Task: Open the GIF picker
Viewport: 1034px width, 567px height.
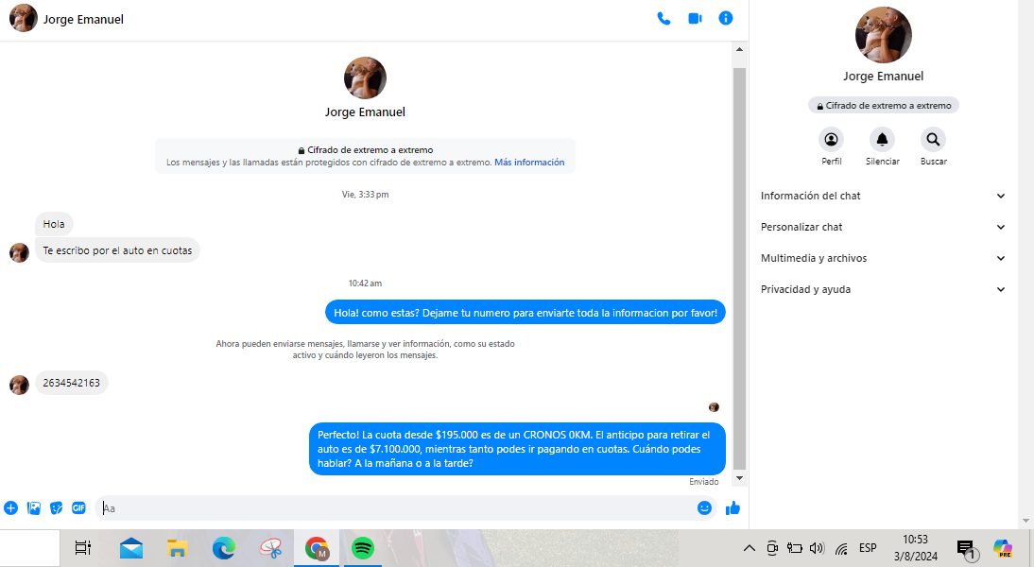Action: pos(78,507)
